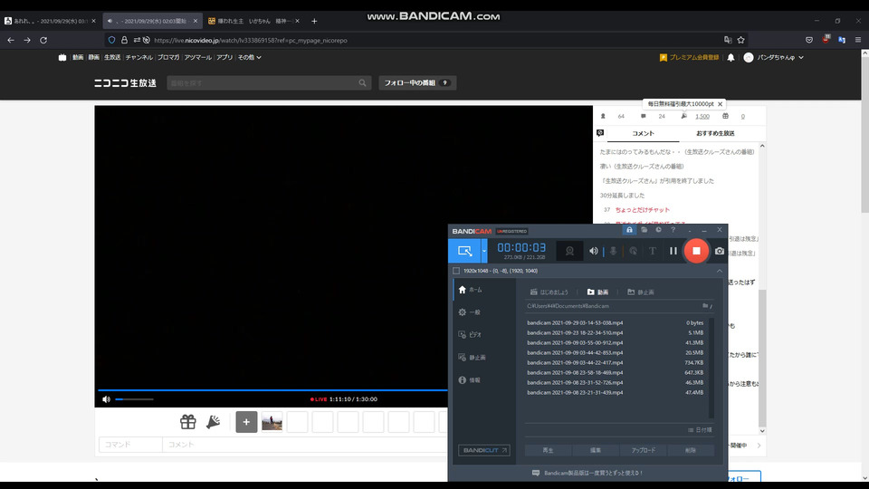The width and height of the screenshot is (869, 489).
Task: Open the notification bell icon
Action: (731, 57)
